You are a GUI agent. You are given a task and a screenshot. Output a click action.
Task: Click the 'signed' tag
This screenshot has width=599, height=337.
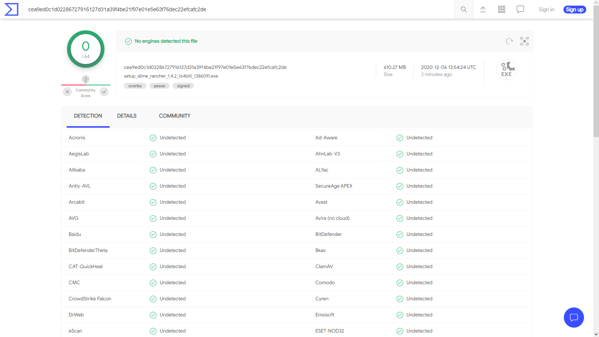click(x=183, y=86)
